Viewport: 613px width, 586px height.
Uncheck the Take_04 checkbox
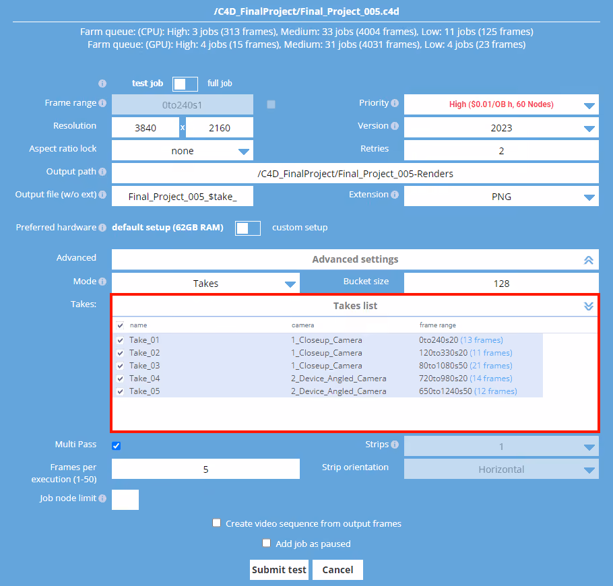point(120,379)
